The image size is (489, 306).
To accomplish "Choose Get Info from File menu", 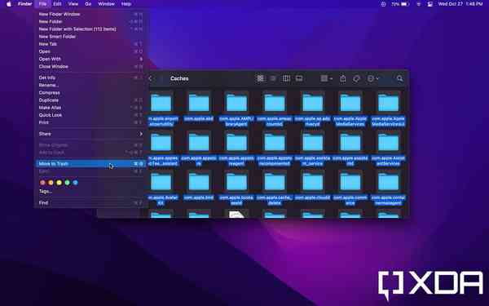I will [90, 78].
